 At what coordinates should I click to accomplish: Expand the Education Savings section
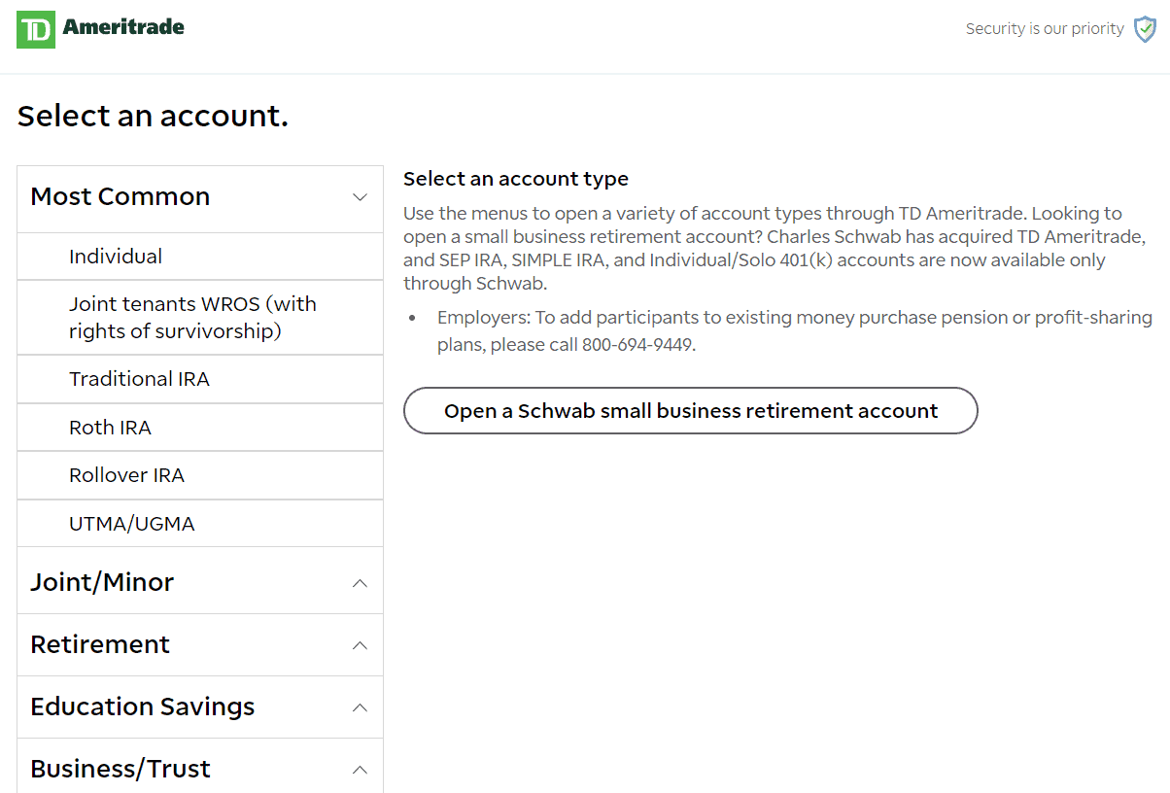tap(361, 707)
